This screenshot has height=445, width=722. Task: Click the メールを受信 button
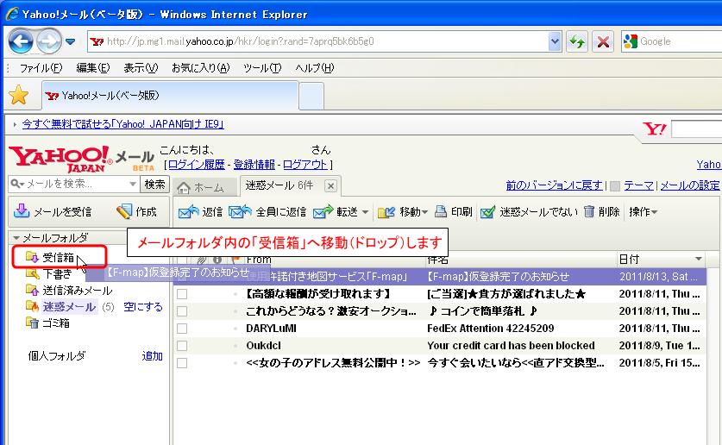pyautogui.click(x=53, y=211)
